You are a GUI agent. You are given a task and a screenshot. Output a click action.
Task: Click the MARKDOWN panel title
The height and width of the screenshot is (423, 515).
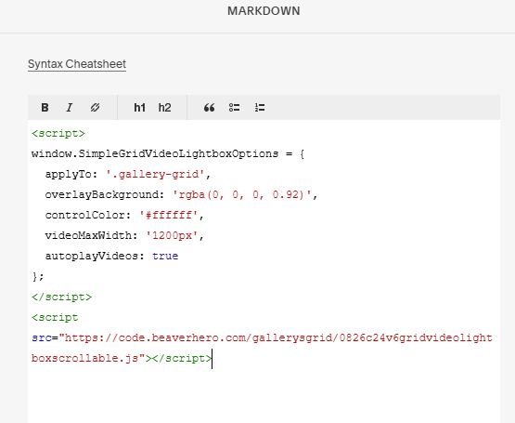[264, 11]
